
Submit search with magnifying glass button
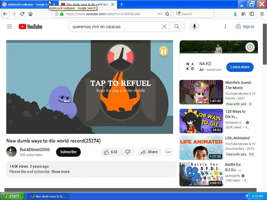point(177,27)
